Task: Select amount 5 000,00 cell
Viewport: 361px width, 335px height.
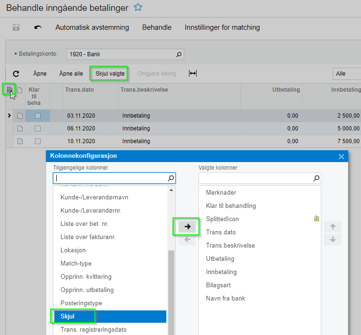Action: tap(348, 128)
